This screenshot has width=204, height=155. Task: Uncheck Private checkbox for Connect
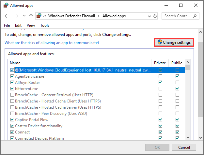pyautogui.click(x=160, y=132)
